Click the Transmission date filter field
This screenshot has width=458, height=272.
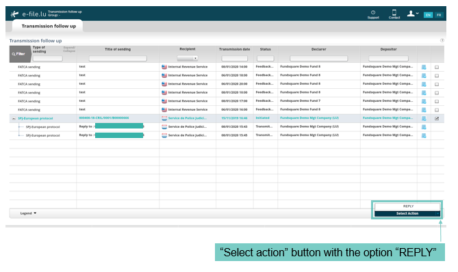pyautogui.click(x=235, y=58)
